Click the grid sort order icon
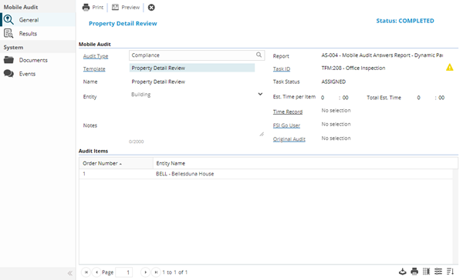Screen dimensions: 463x280 click(450, 272)
